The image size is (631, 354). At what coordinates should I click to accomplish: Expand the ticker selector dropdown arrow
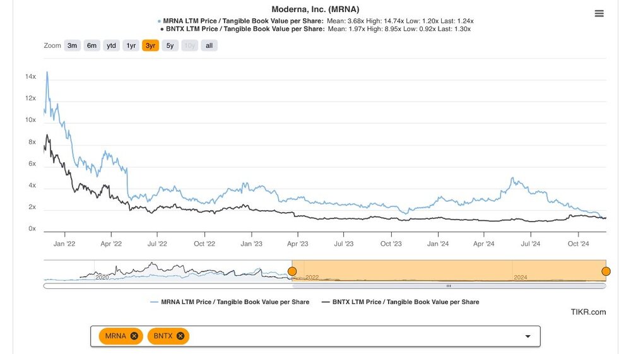click(528, 336)
